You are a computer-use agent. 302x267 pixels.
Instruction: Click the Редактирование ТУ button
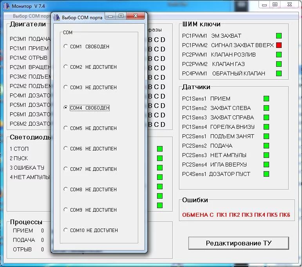239,243
